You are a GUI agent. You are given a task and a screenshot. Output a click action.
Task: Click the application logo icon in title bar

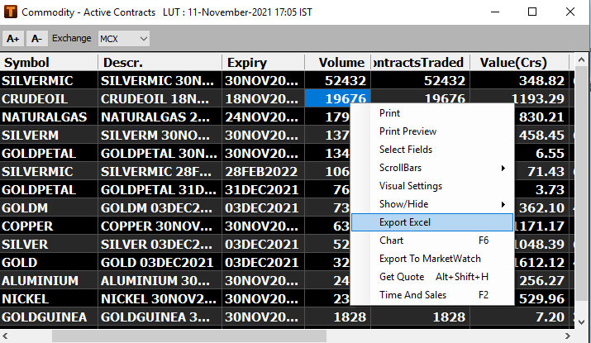click(11, 12)
